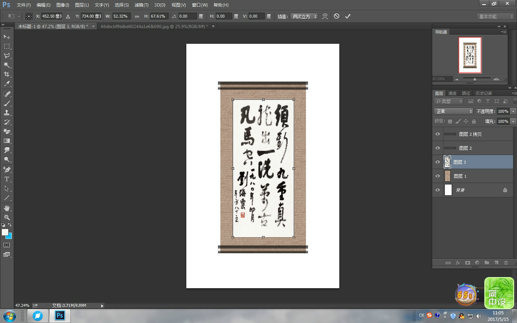Select the Zoom tool
The width and height of the screenshot is (517, 323).
[7, 217]
